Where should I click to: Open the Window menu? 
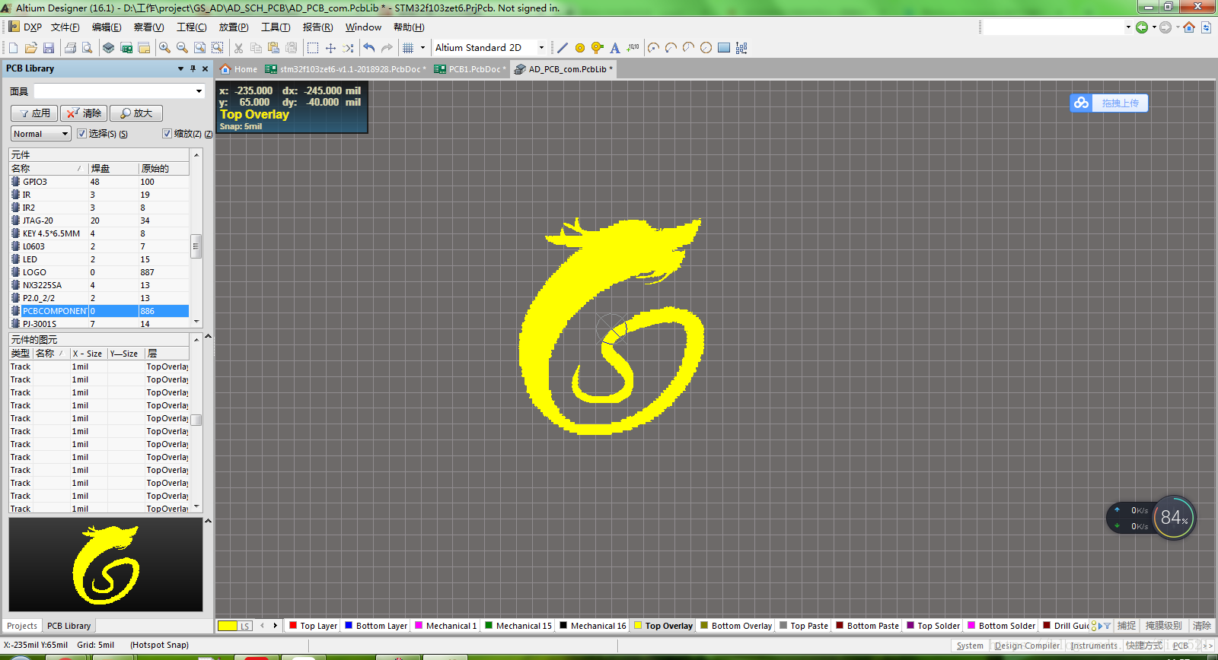(363, 27)
